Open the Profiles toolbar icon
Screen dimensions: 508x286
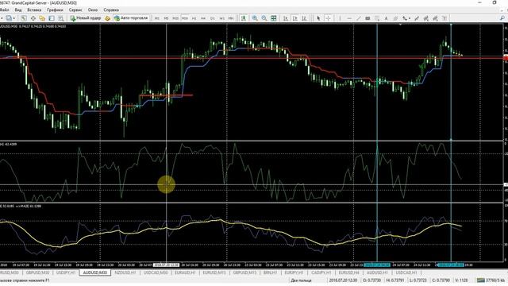coord(9,18)
